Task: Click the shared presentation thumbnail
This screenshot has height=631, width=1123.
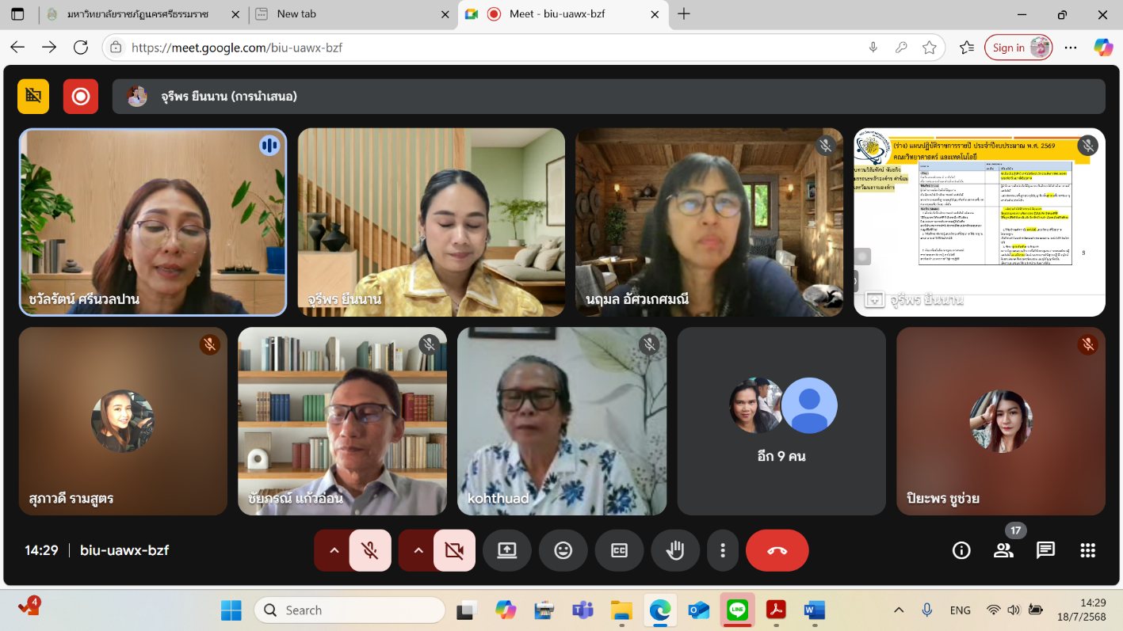Action: [x=979, y=222]
